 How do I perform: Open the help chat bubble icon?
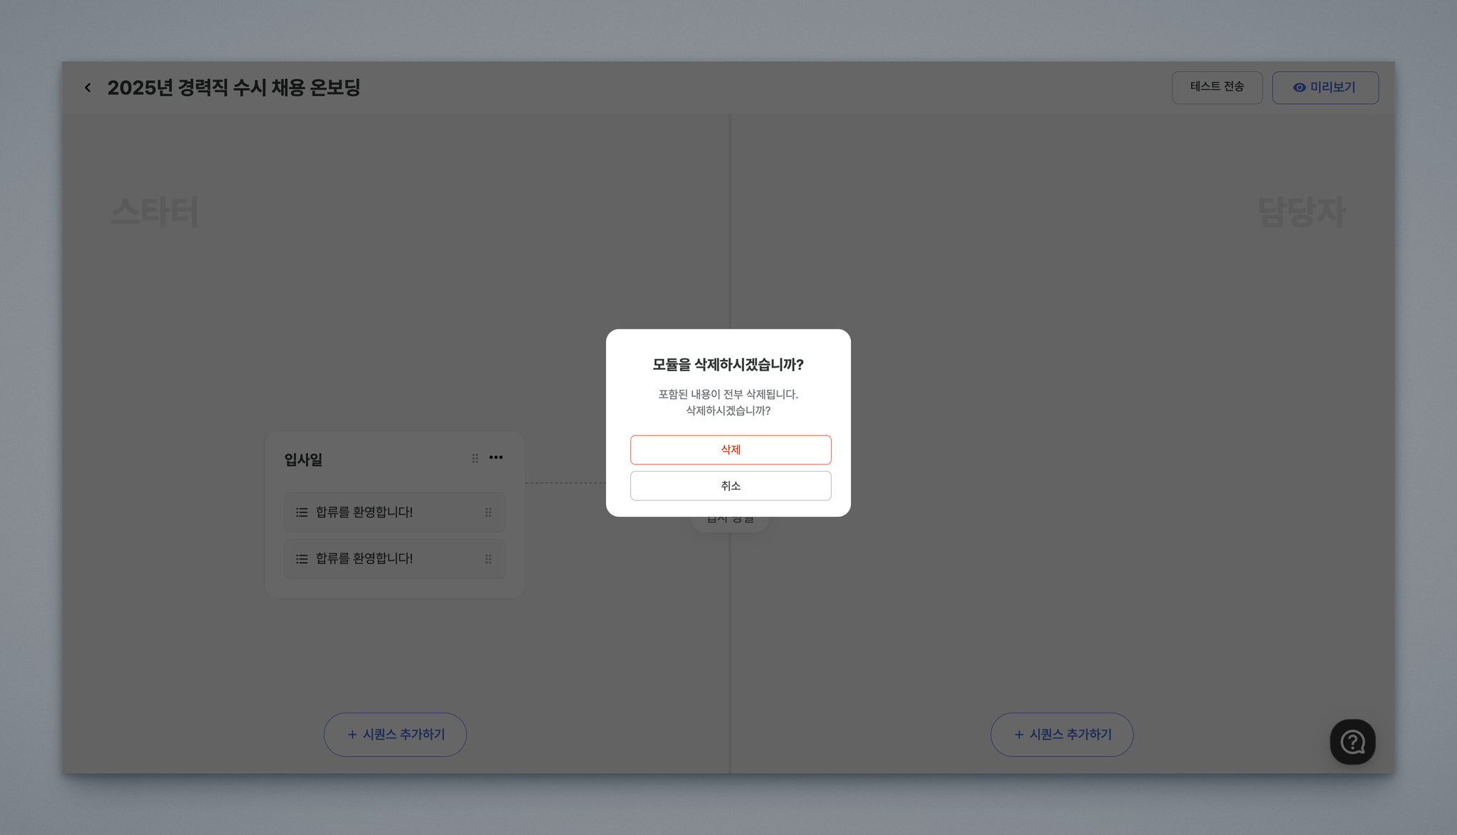1352,742
